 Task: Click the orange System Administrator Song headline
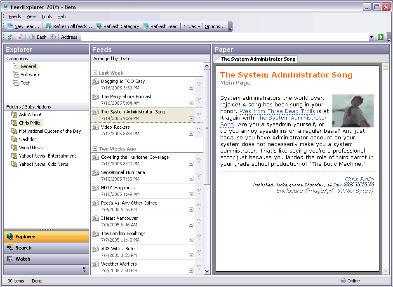pos(286,75)
